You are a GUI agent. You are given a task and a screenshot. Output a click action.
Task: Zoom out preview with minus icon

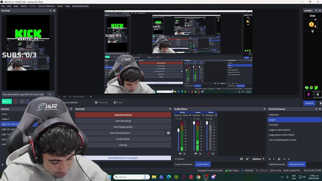click(59, 97)
